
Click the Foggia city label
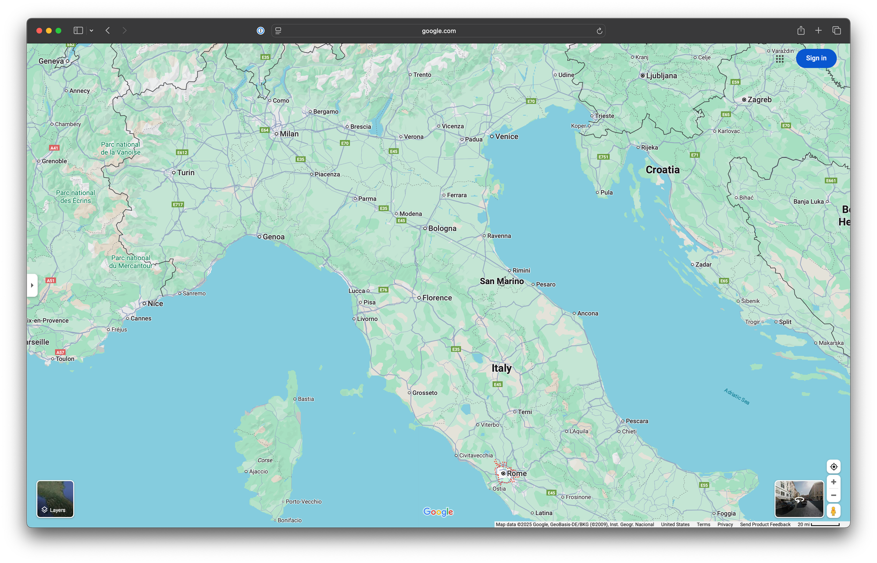coord(726,513)
